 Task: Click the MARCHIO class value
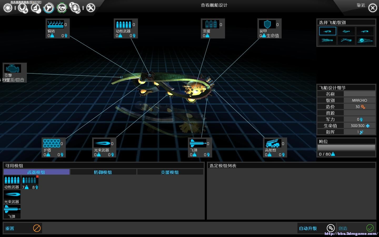click(x=360, y=100)
